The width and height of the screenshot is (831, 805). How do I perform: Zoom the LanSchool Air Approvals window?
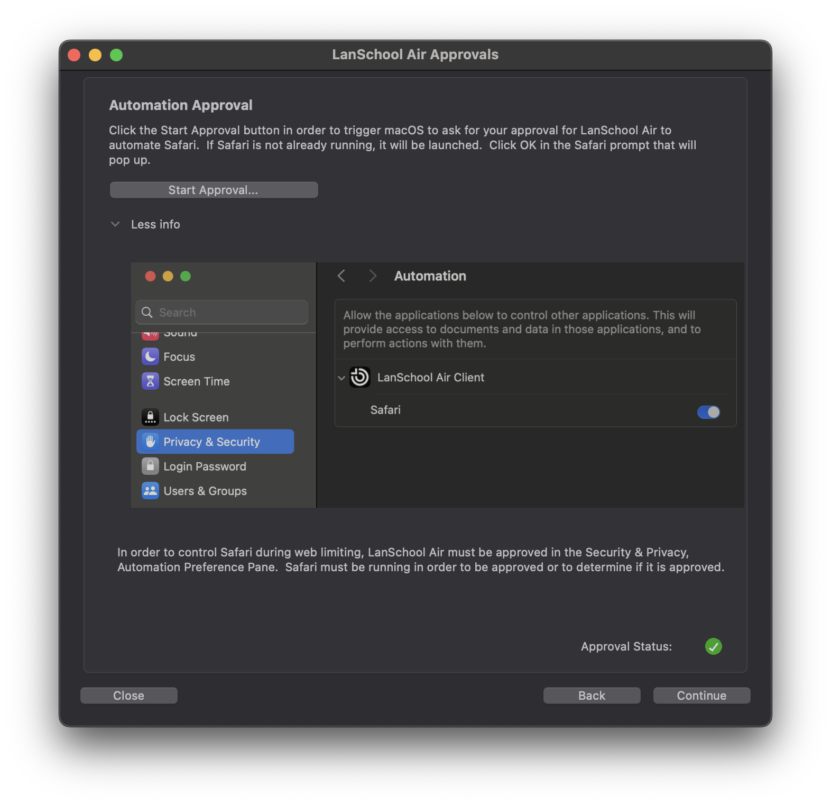(116, 55)
